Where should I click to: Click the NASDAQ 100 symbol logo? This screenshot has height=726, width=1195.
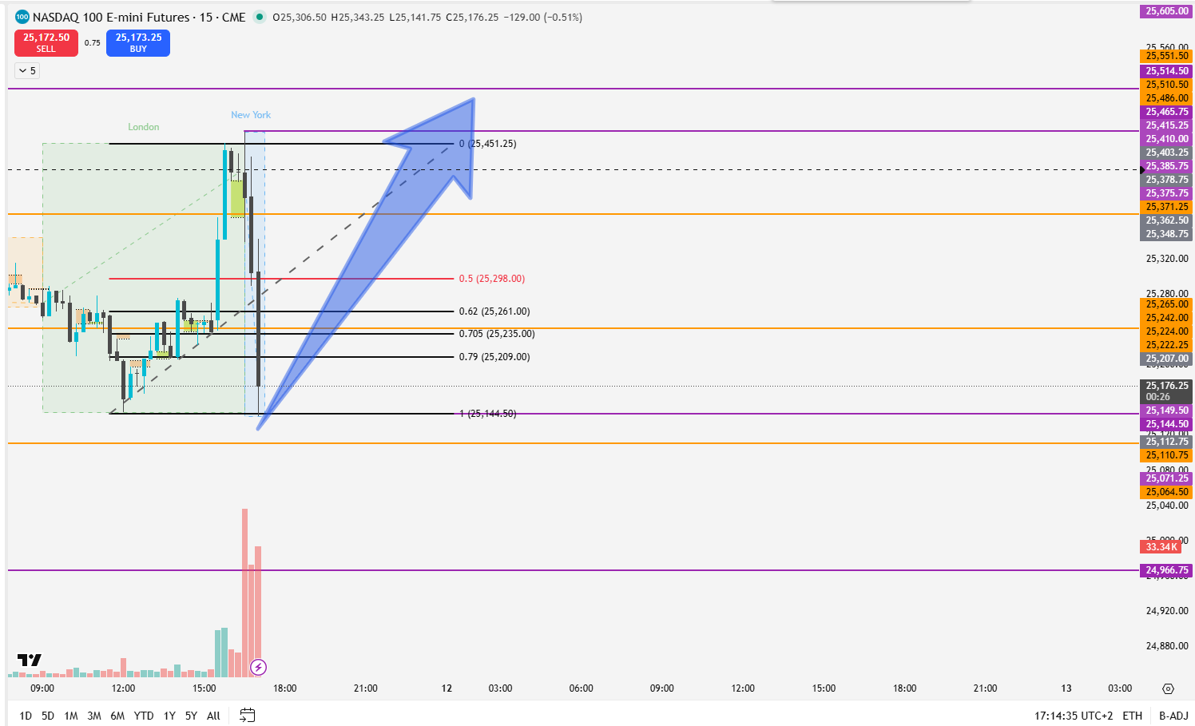click(x=22, y=17)
